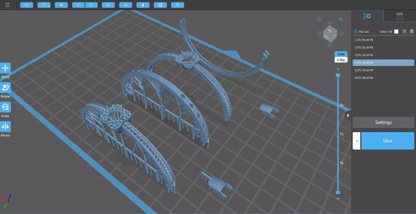Click the Slice button
The image size is (416, 214).
[x=387, y=141]
